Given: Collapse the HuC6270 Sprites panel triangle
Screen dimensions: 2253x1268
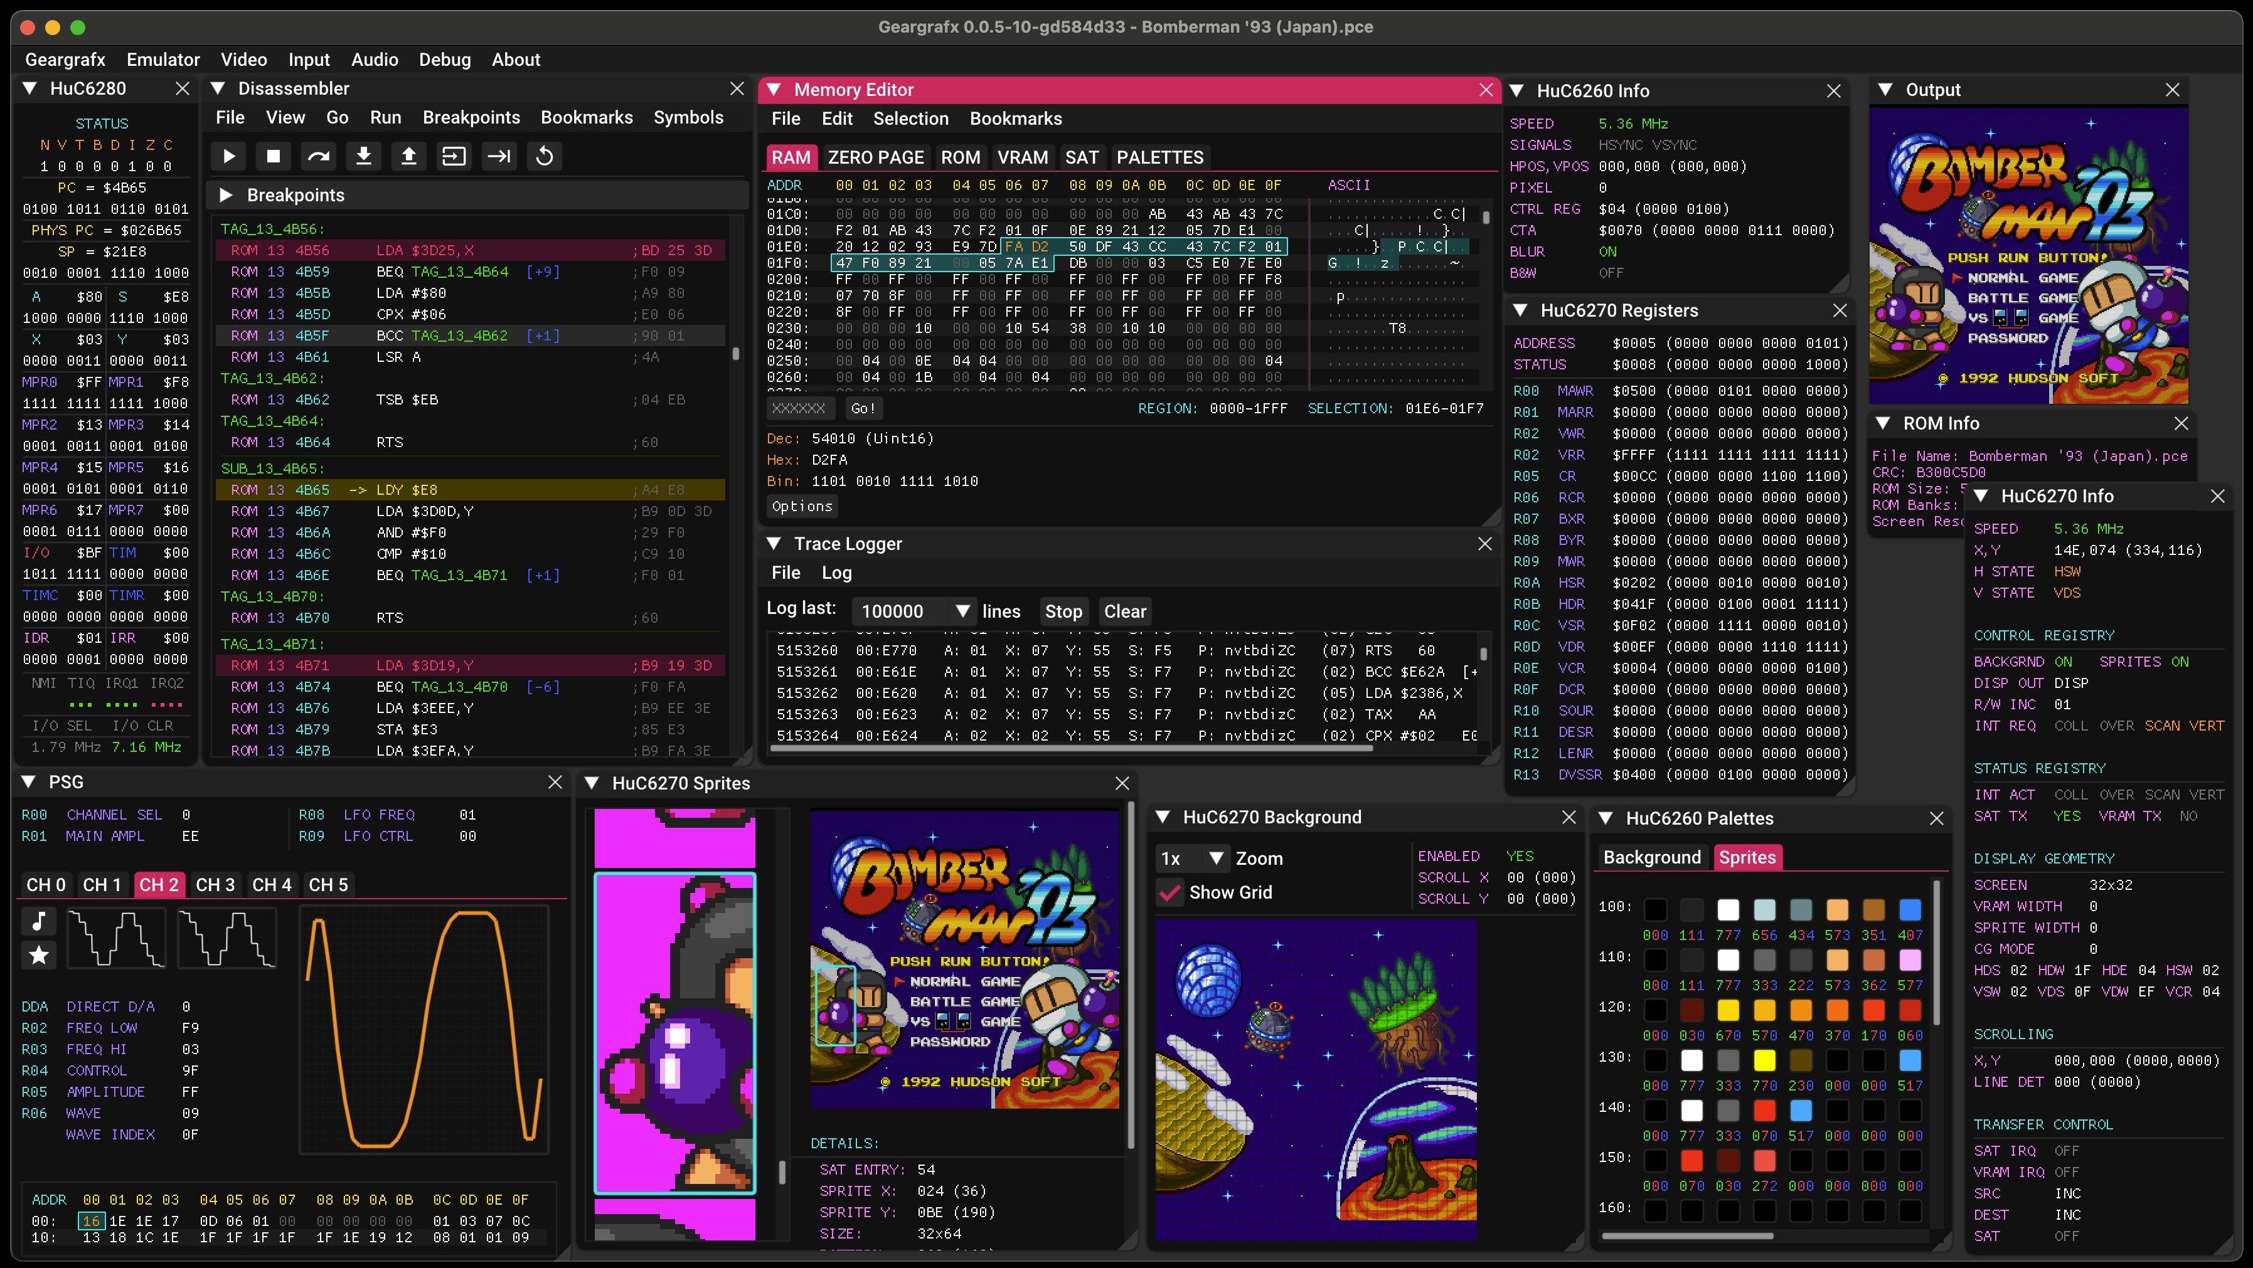Looking at the screenshot, I should point(591,783).
